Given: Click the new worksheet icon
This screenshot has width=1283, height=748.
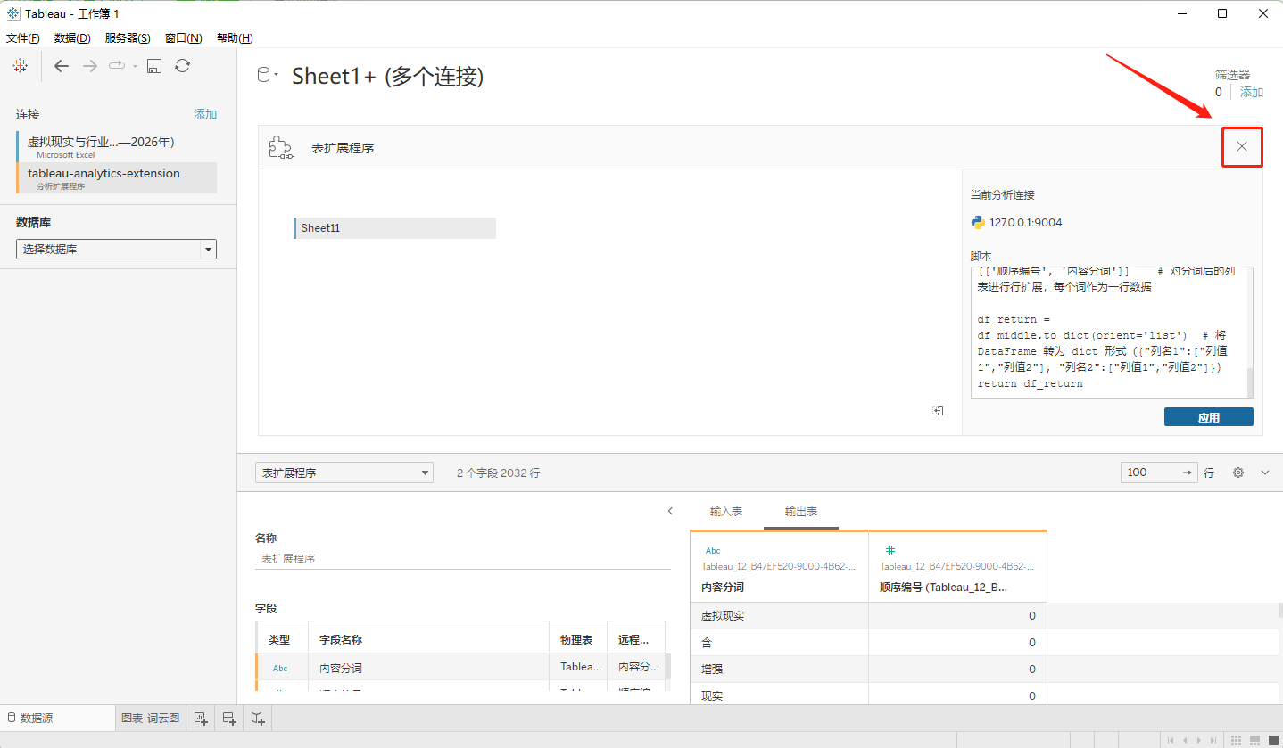Looking at the screenshot, I should point(201,718).
